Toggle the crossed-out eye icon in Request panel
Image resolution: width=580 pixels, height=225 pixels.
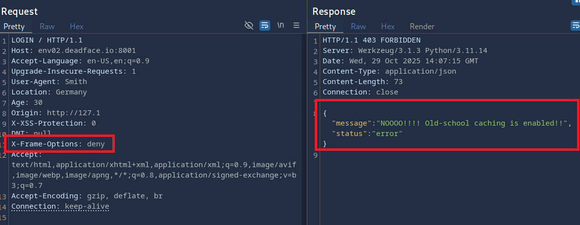[249, 25]
